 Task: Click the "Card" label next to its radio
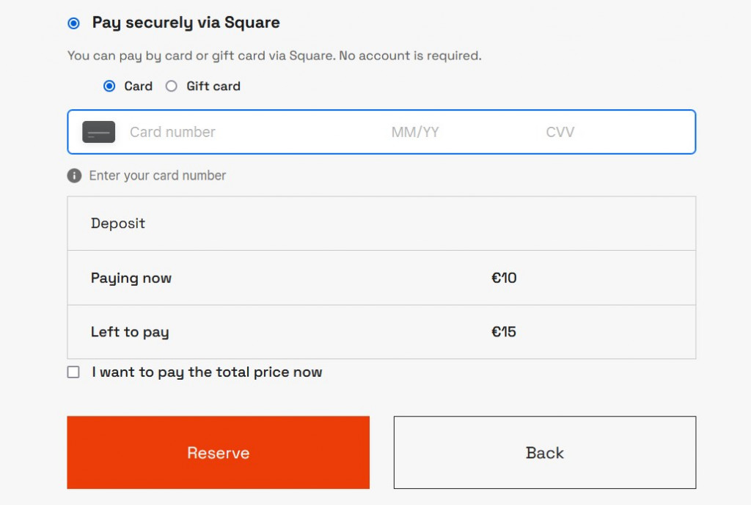point(138,86)
